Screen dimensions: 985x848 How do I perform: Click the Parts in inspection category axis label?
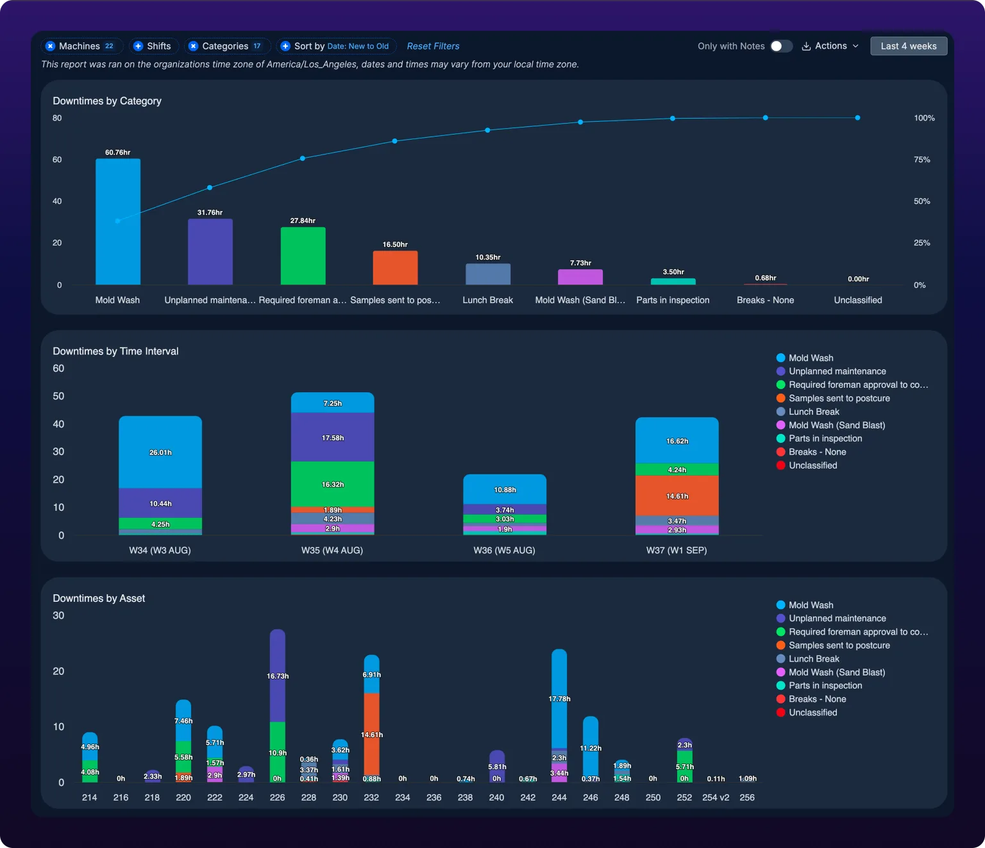click(673, 300)
